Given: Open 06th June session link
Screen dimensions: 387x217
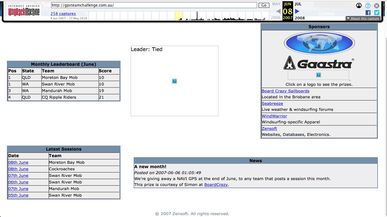Looking at the screenshot, I should click(x=18, y=182).
